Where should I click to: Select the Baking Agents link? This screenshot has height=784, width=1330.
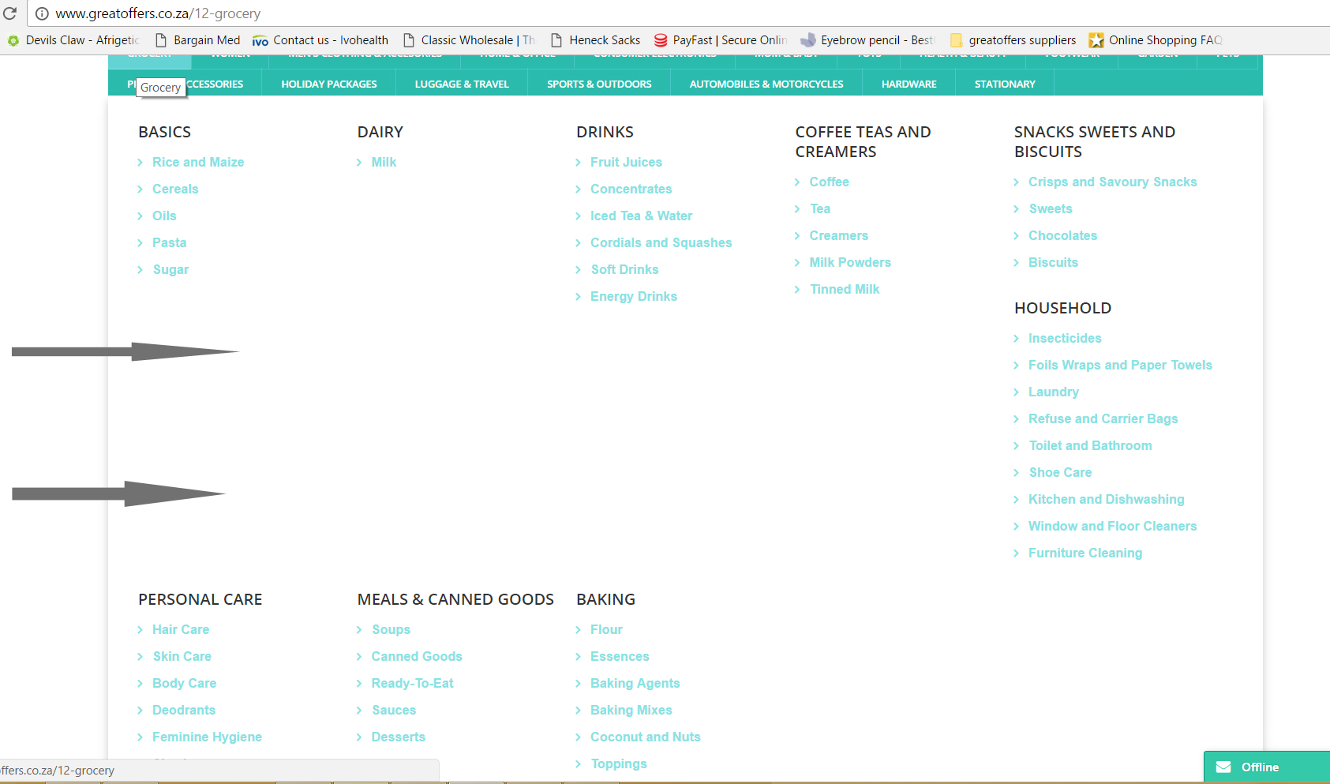[635, 683]
